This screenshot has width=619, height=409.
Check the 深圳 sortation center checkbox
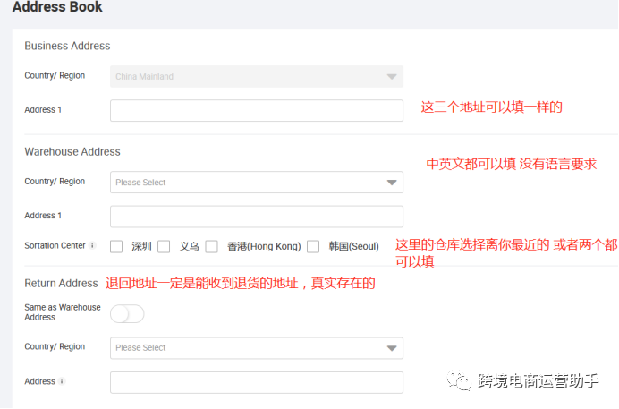116,247
